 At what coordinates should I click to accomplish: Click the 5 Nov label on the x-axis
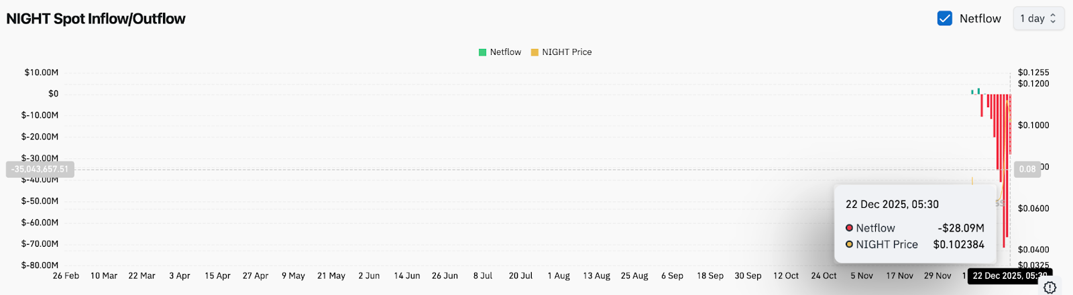pos(862,276)
